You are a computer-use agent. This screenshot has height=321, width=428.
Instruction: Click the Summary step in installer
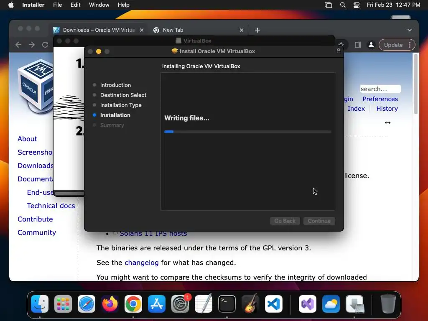pos(112,125)
